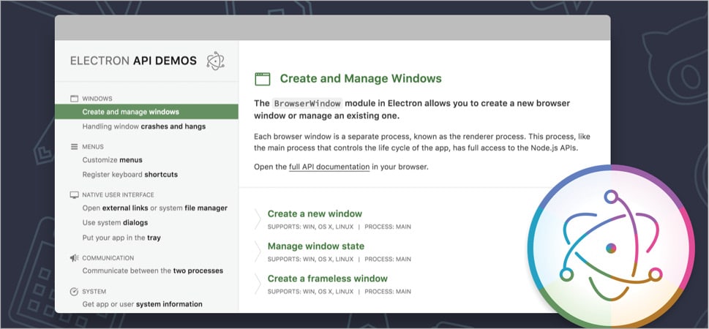Click the Native User Interface monitor icon
709x329 pixels.
[x=74, y=195]
